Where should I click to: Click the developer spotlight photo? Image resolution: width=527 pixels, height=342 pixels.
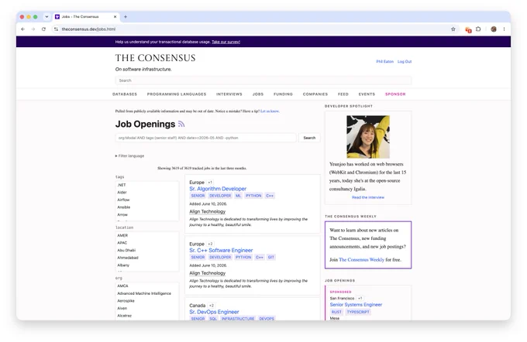pyautogui.click(x=368, y=137)
